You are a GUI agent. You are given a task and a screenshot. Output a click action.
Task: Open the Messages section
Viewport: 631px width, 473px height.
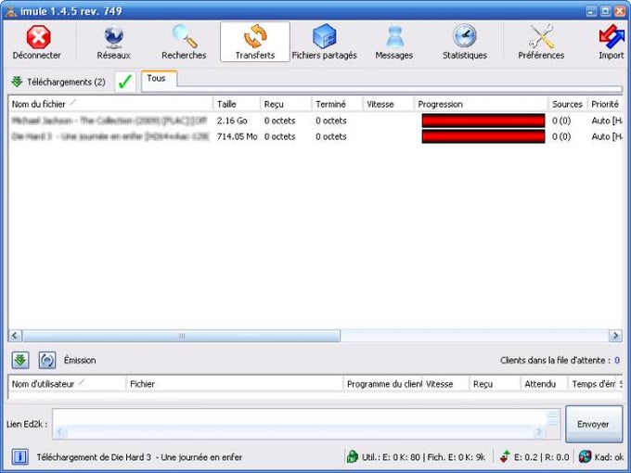tap(394, 42)
